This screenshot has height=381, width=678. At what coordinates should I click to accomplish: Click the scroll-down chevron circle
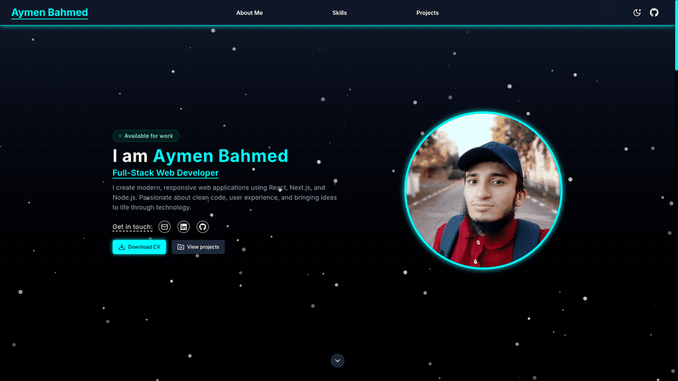[337, 360]
